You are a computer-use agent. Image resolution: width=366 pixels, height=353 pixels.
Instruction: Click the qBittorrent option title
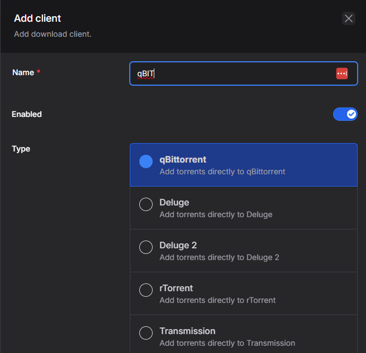[x=183, y=160]
